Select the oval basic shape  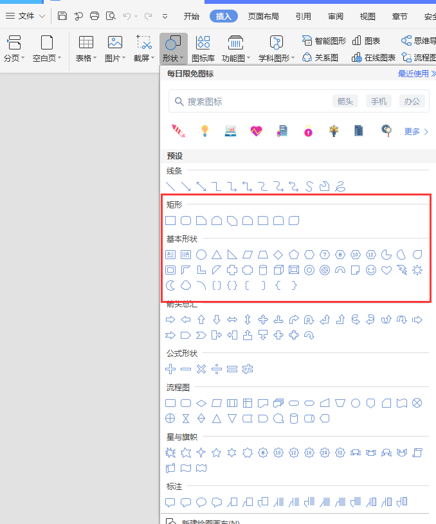click(x=201, y=255)
